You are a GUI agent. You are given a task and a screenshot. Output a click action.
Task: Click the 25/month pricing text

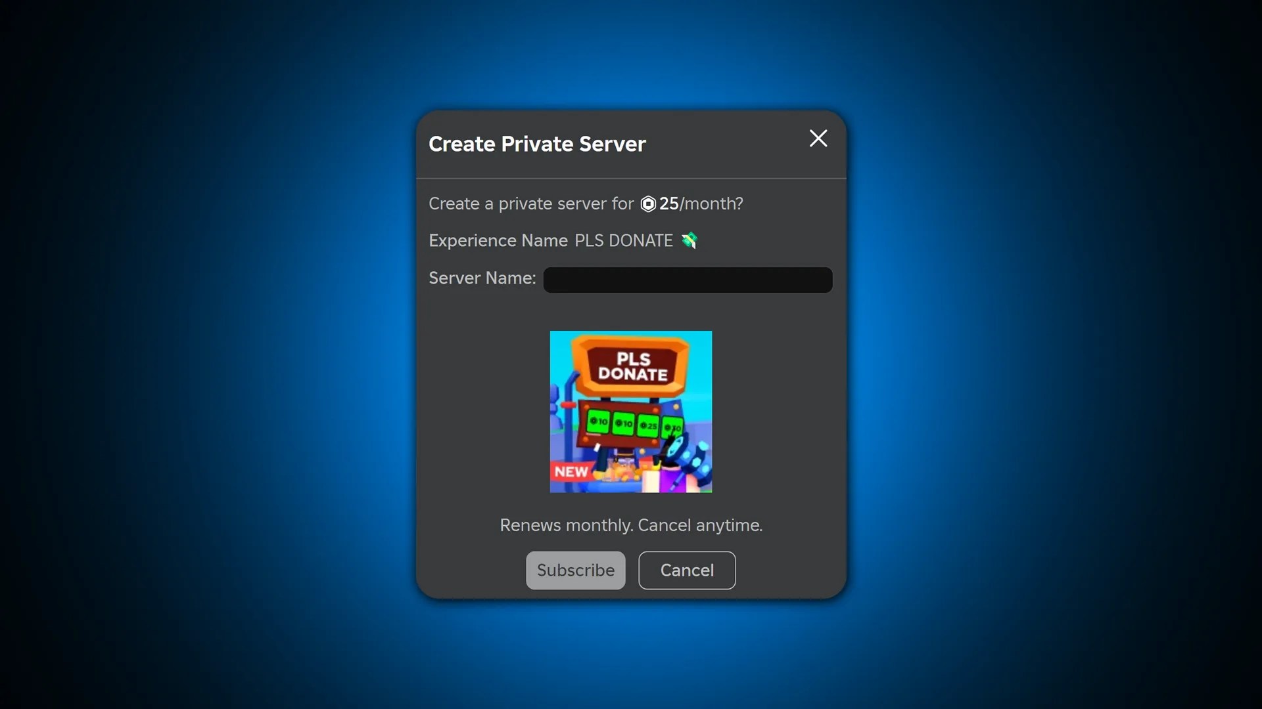point(699,204)
